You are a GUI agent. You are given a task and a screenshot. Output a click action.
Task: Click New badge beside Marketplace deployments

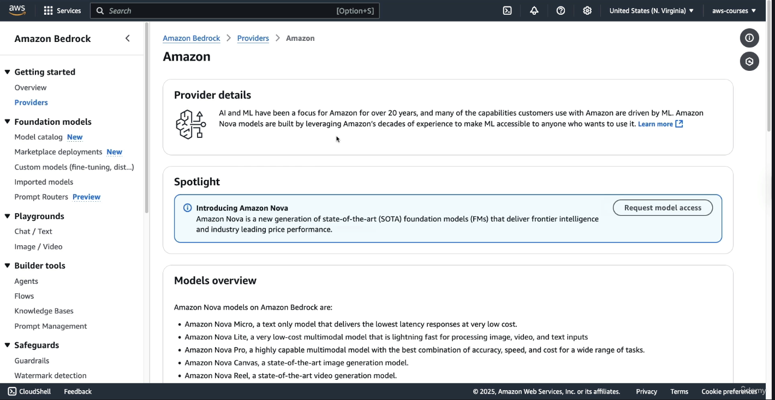[114, 151]
